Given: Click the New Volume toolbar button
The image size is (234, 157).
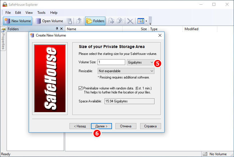Looking at the screenshot, I should tap(18, 21).
